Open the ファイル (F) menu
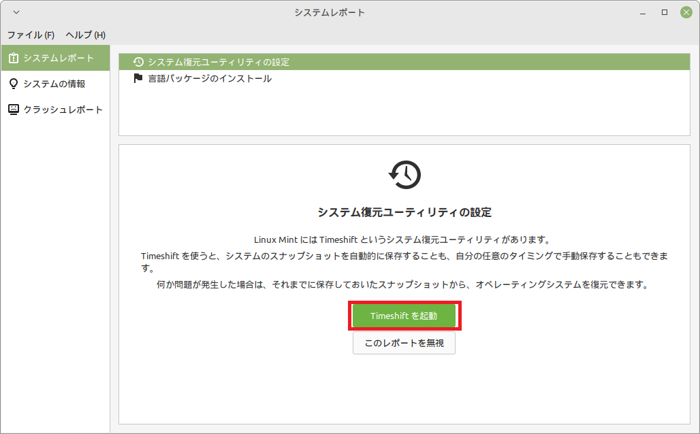The image size is (700, 434). 31,35
